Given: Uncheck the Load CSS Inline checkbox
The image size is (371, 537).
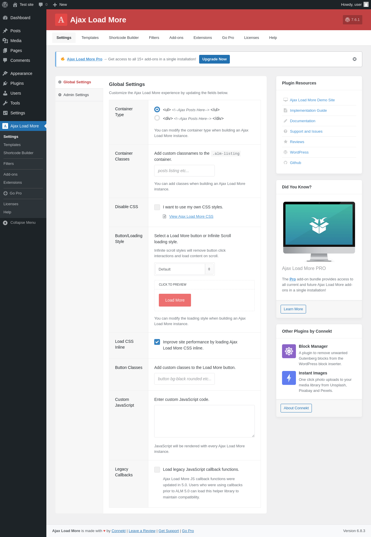Looking at the screenshot, I should coord(157,342).
